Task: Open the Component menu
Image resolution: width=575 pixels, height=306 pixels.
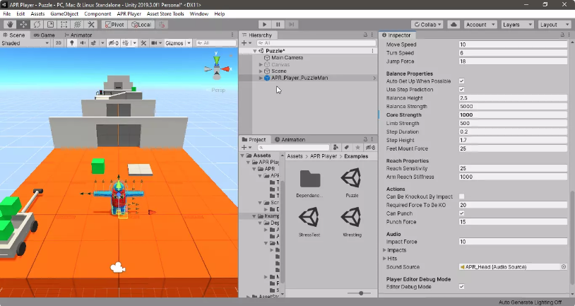Action: click(97, 13)
